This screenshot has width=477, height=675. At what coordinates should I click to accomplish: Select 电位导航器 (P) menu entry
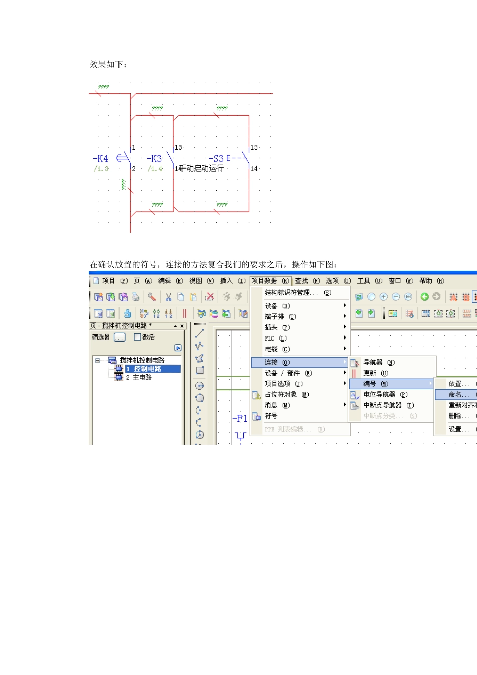pos(393,394)
